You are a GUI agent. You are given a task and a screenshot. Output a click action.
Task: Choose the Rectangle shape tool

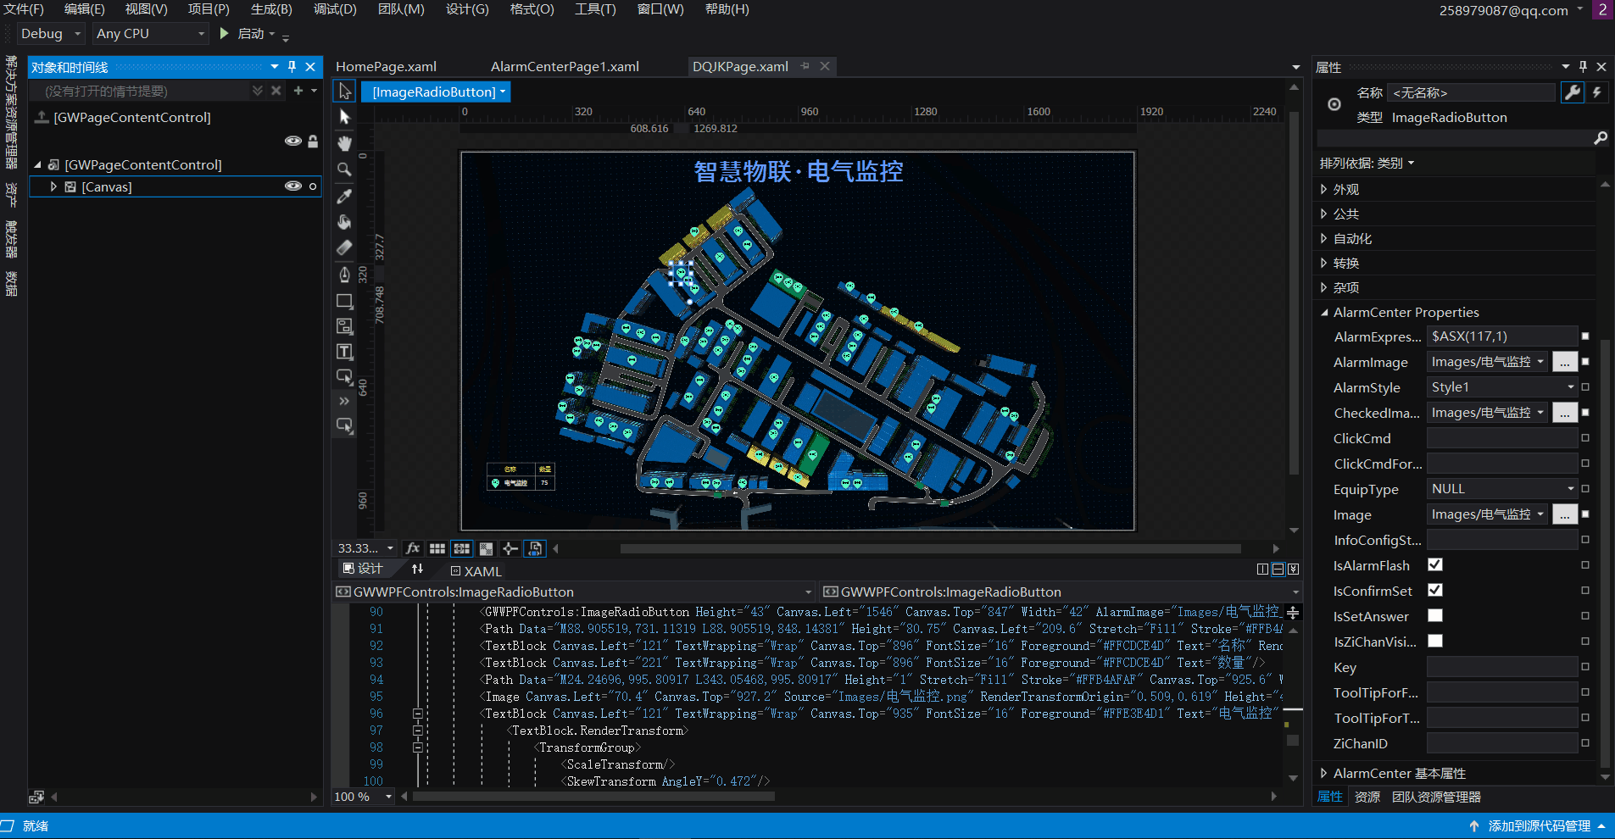(344, 301)
